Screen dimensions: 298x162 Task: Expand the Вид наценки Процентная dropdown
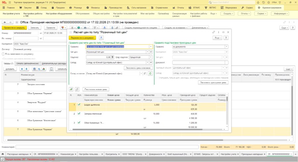tap(151, 57)
